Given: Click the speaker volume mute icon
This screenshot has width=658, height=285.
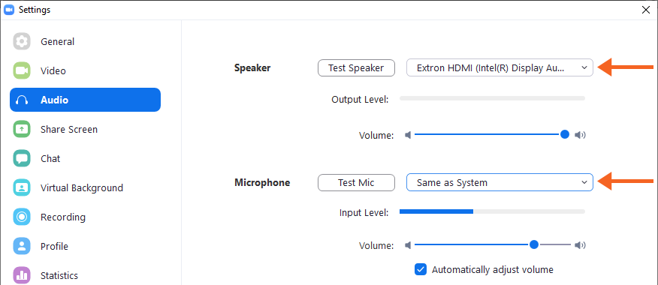Looking at the screenshot, I should tap(407, 135).
